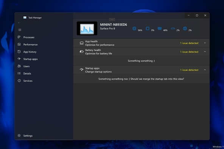Click the Processes sidebar icon
Viewport: 224px width, 149px height.
[19, 37]
